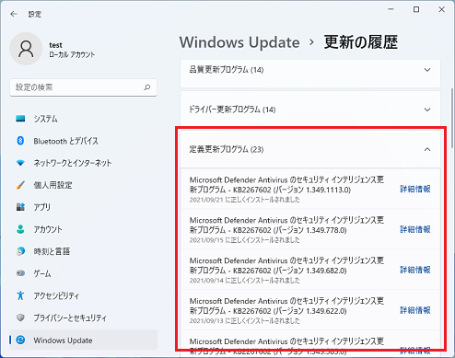Maximize the 設定 window
This screenshot has width=455, height=358.
[x=416, y=9]
